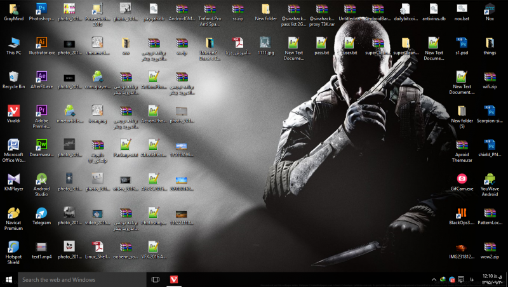Image resolution: width=508 pixels, height=287 pixels.
Task: Open the Windows Start menu
Action: pos(9,279)
